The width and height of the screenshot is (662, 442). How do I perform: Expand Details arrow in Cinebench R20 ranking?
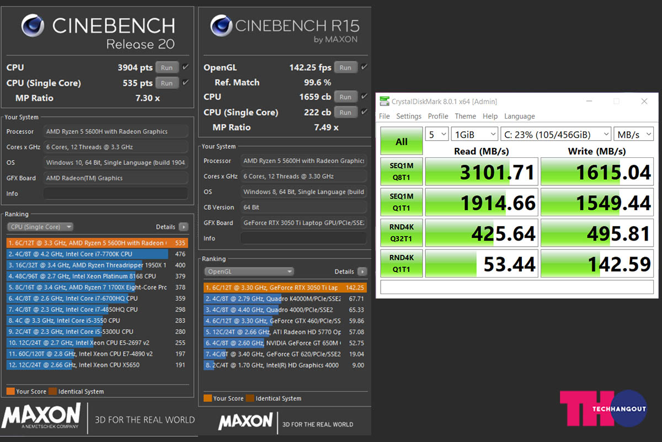(x=183, y=227)
